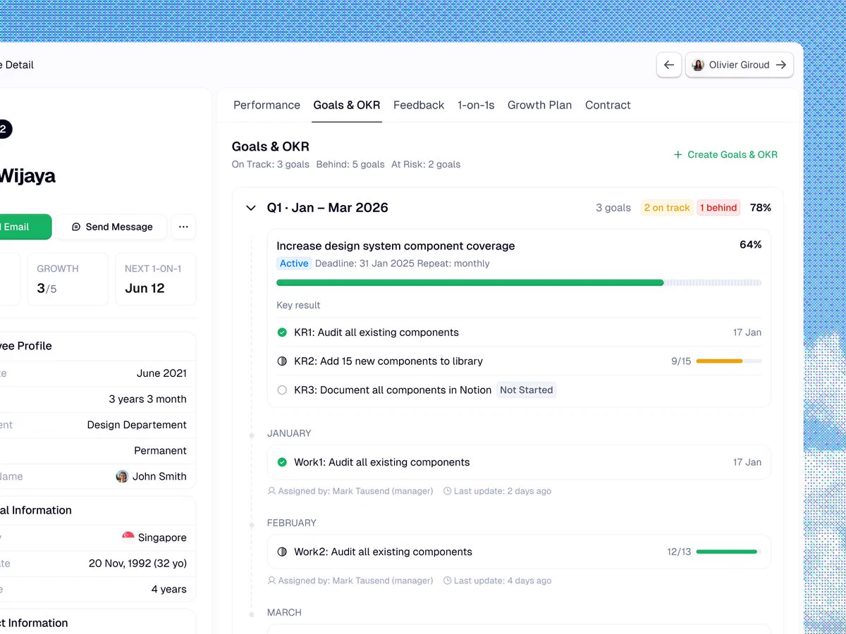Viewport: 846px width, 634px height.
Task: Click the FEBRUARY month heading
Action: pos(292,523)
